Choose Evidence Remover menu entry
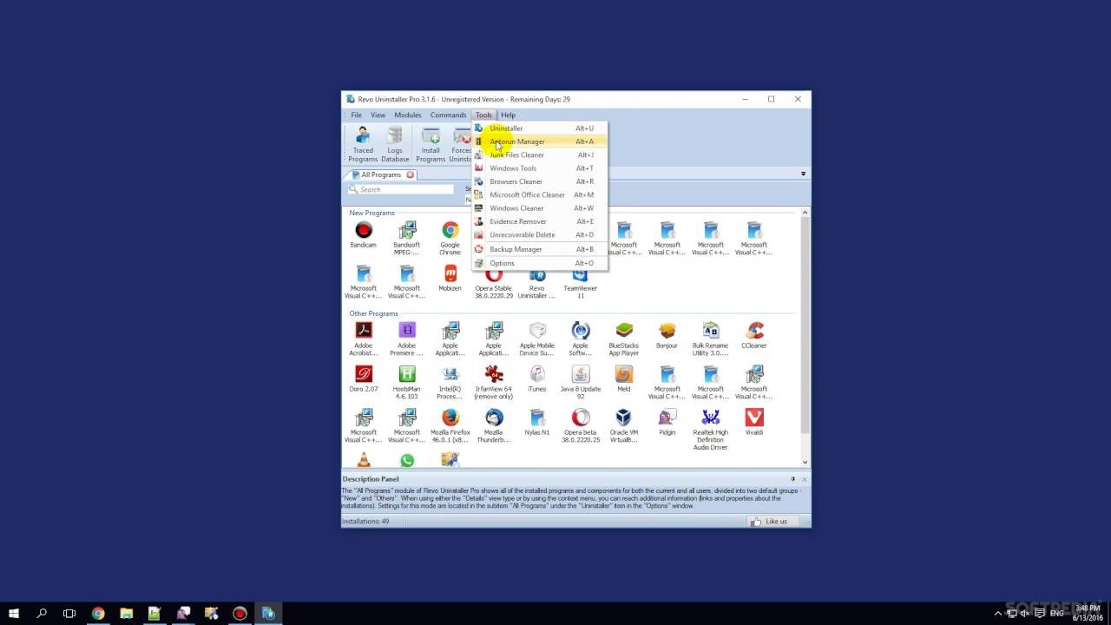This screenshot has height=625, width=1111. (x=540, y=221)
